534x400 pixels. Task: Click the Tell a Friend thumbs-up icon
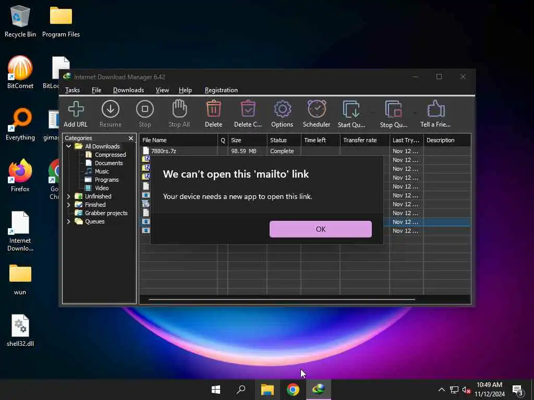click(x=435, y=109)
